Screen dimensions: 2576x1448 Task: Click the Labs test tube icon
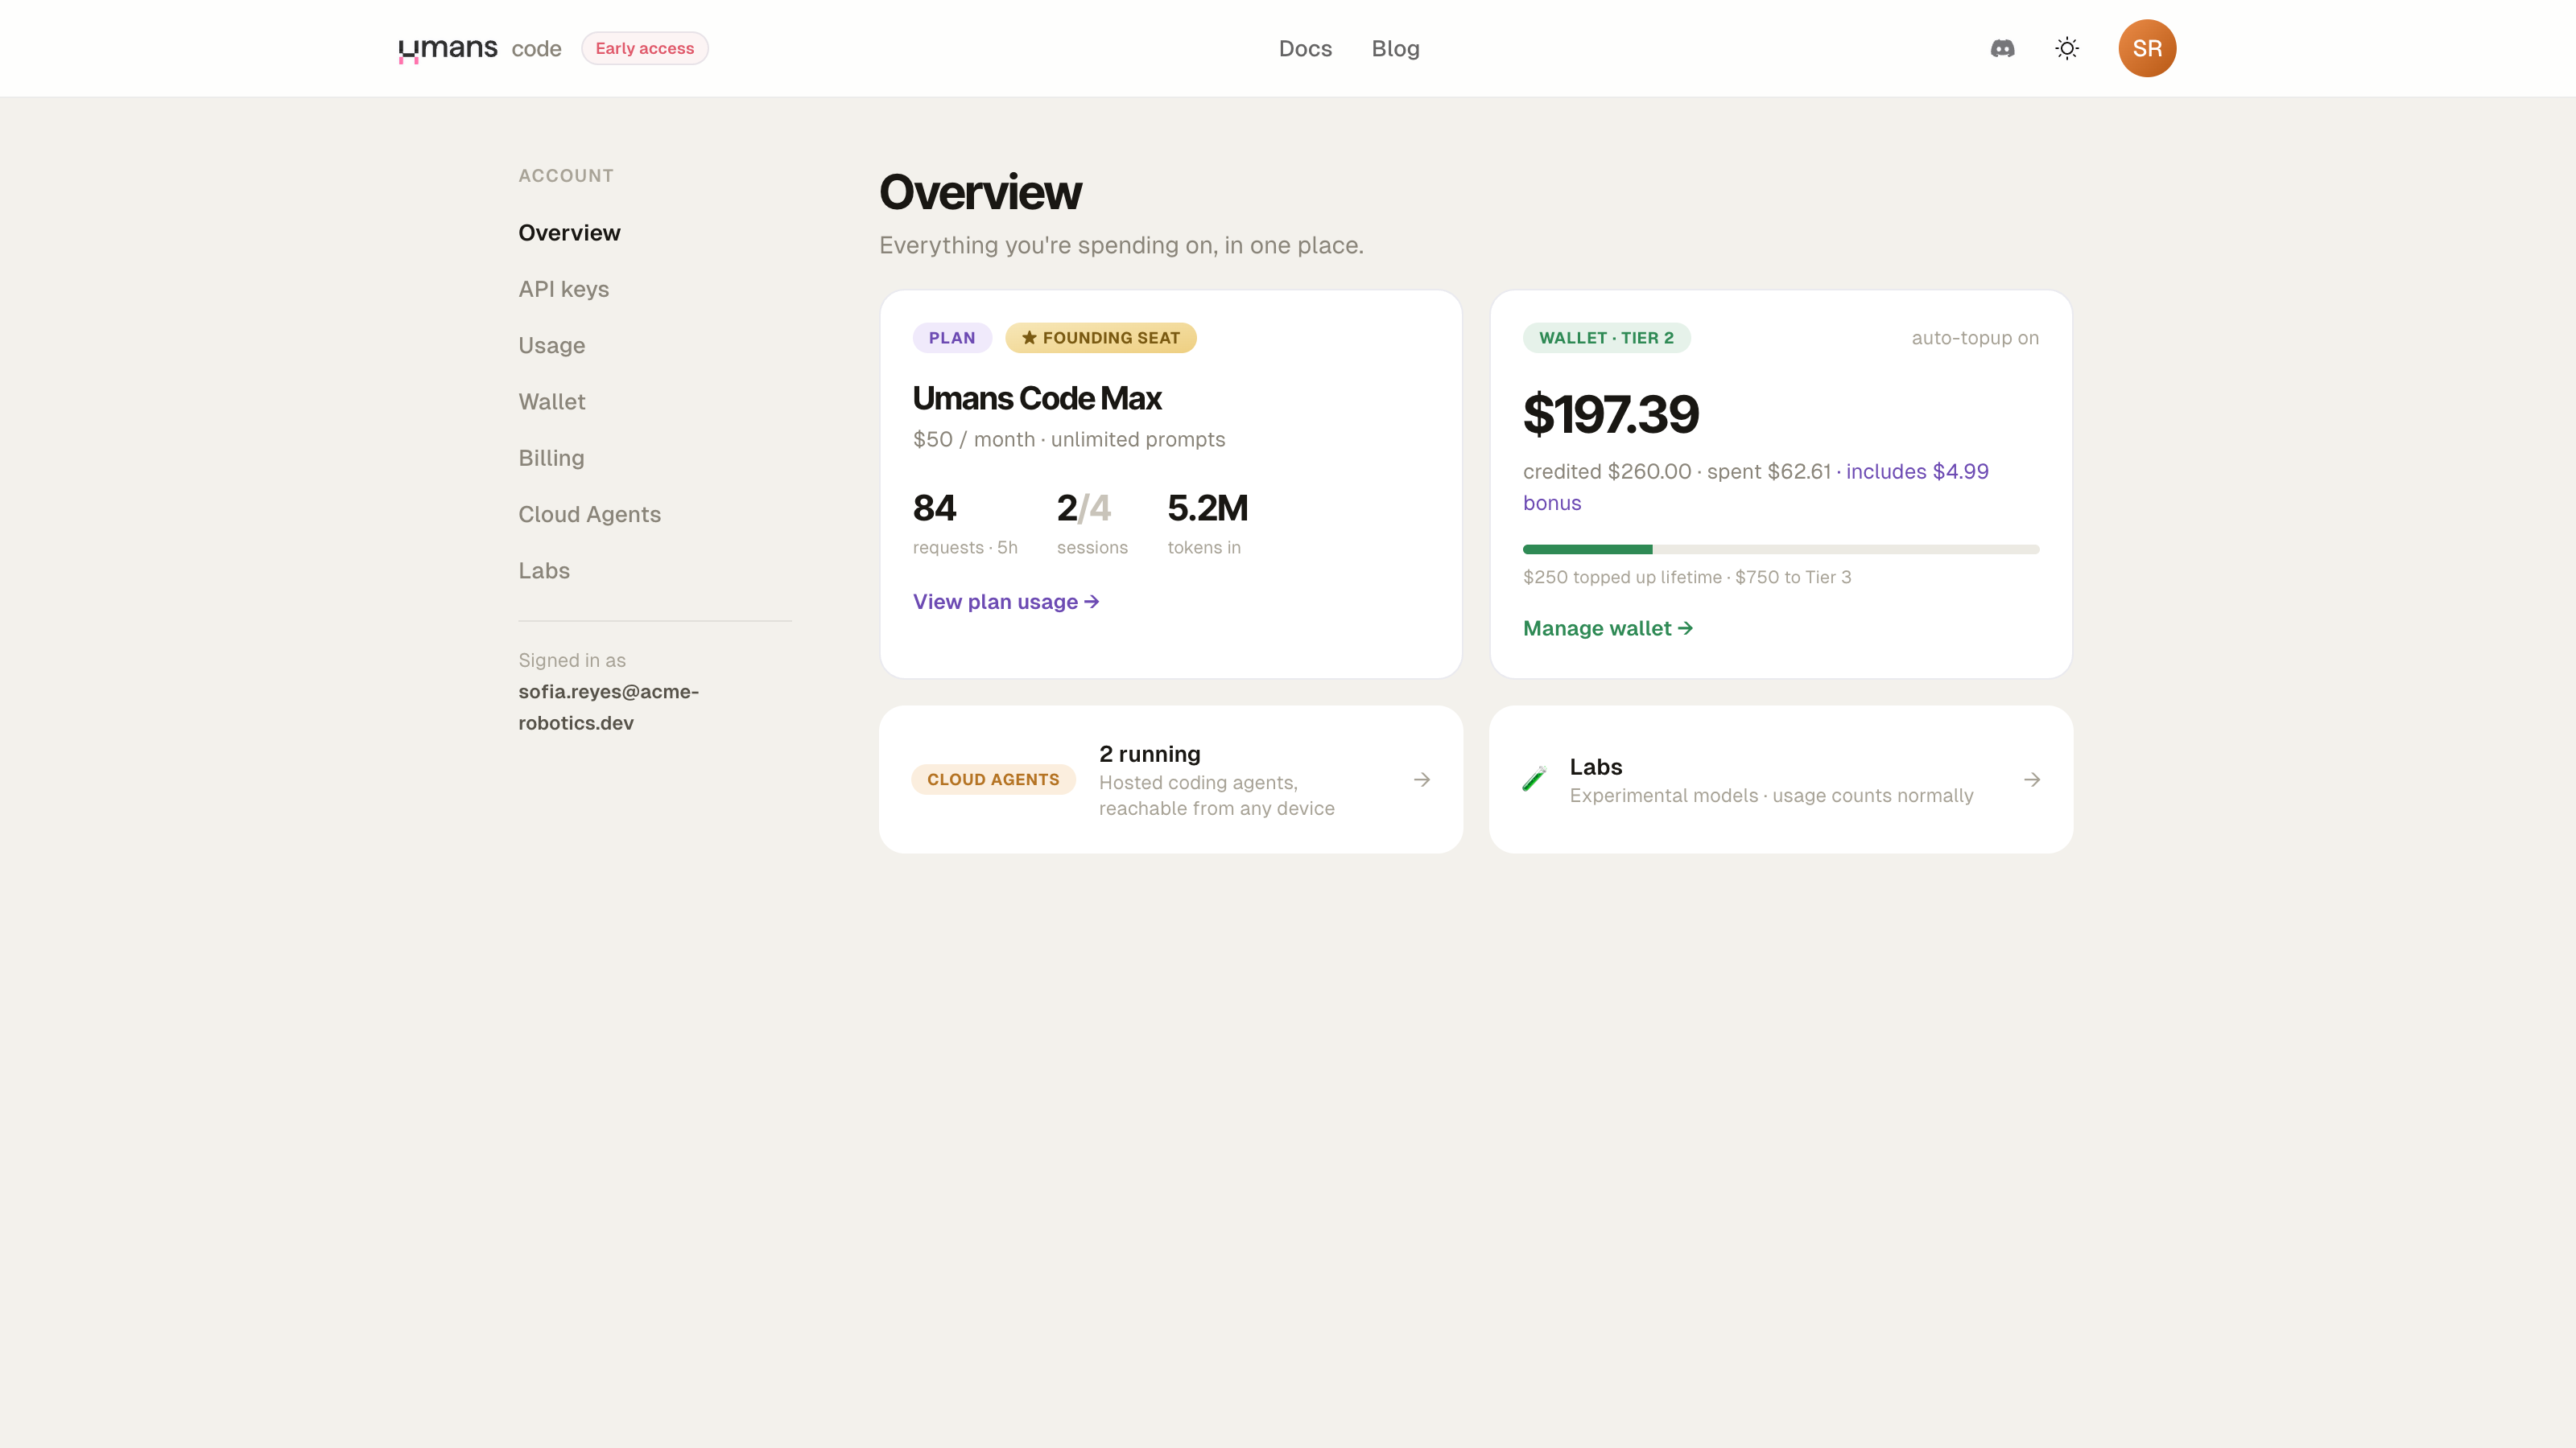click(1534, 779)
